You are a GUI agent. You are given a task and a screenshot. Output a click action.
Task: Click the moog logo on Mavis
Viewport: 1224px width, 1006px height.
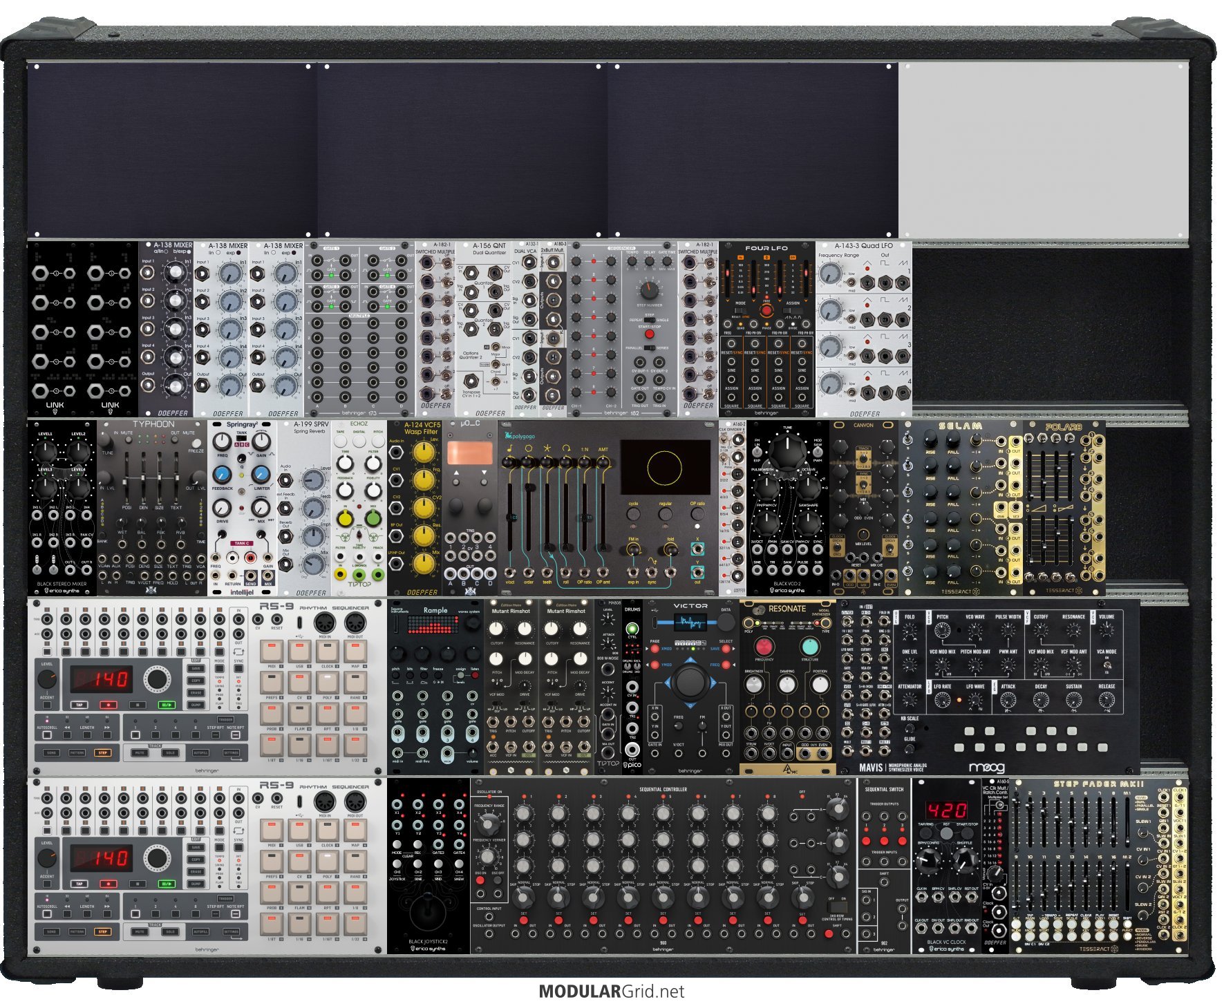[x=986, y=767]
